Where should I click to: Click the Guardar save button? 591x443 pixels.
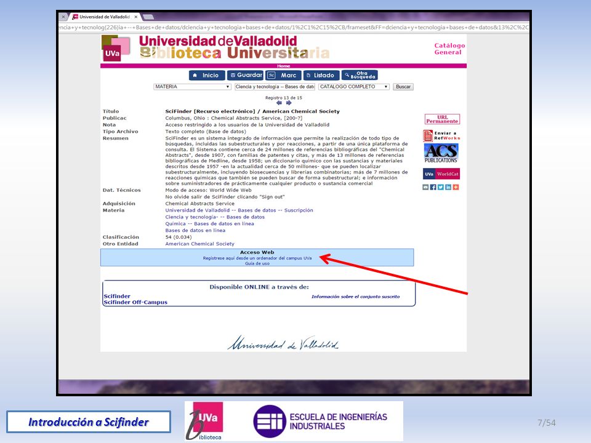coord(245,75)
